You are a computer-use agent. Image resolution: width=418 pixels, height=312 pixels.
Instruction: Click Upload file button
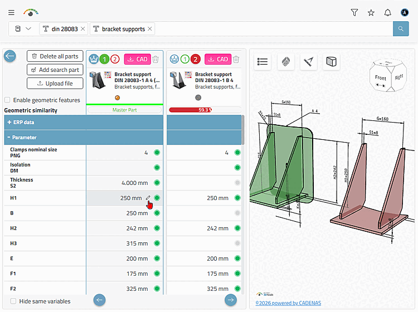point(55,84)
